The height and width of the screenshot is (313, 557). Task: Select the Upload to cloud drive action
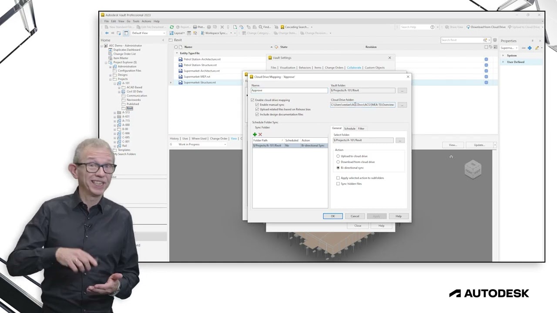338,156
